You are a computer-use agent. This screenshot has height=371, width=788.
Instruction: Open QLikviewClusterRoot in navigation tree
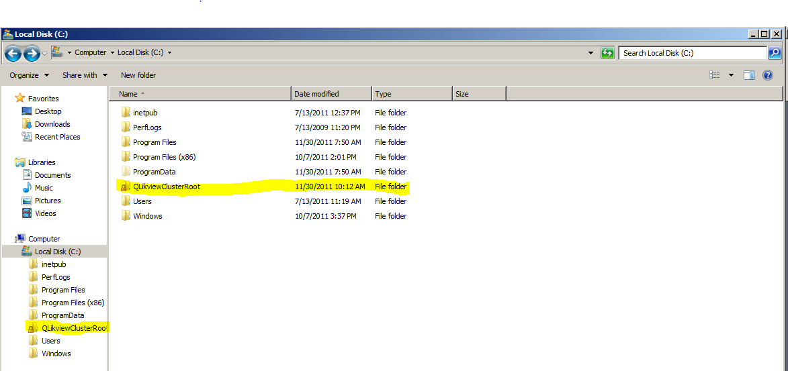coord(67,328)
